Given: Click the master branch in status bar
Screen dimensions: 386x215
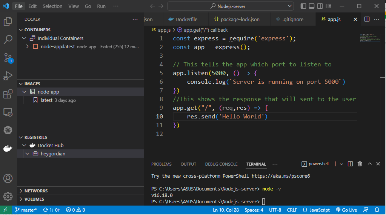Looking at the screenshot, I should (26, 210).
